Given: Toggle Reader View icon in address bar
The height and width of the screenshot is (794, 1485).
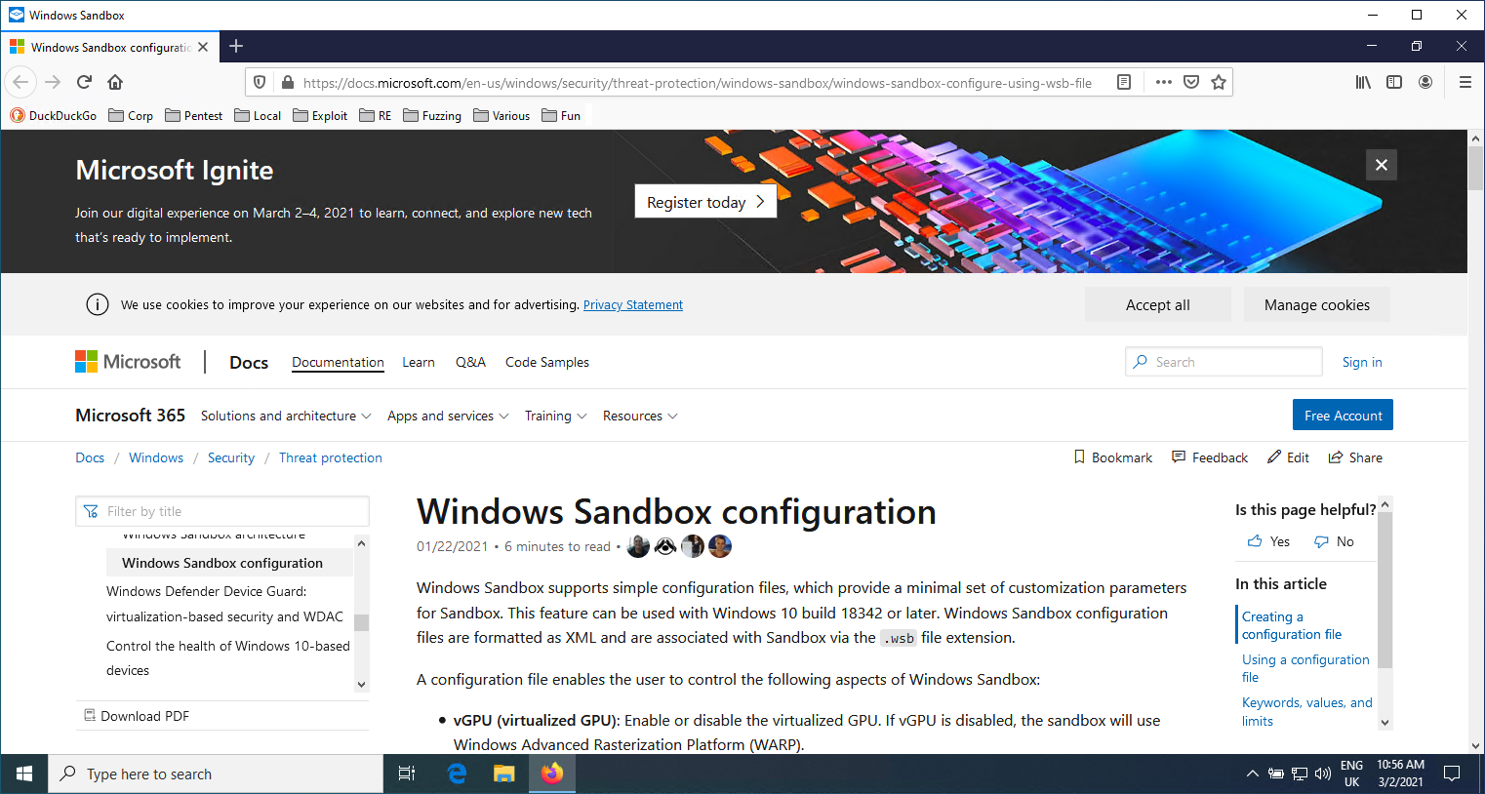Looking at the screenshot, I should 1124,83.
